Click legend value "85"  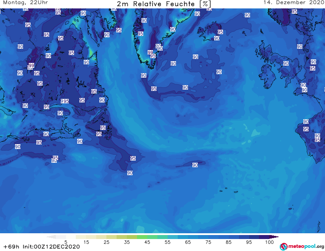[x=229, y=242]
